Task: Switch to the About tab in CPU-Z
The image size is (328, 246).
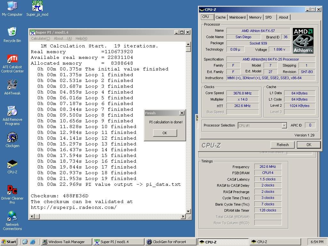Action: (x=283, y=17)
